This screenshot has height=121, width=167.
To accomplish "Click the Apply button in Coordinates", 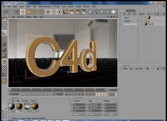I will click(x=111, y=115).
